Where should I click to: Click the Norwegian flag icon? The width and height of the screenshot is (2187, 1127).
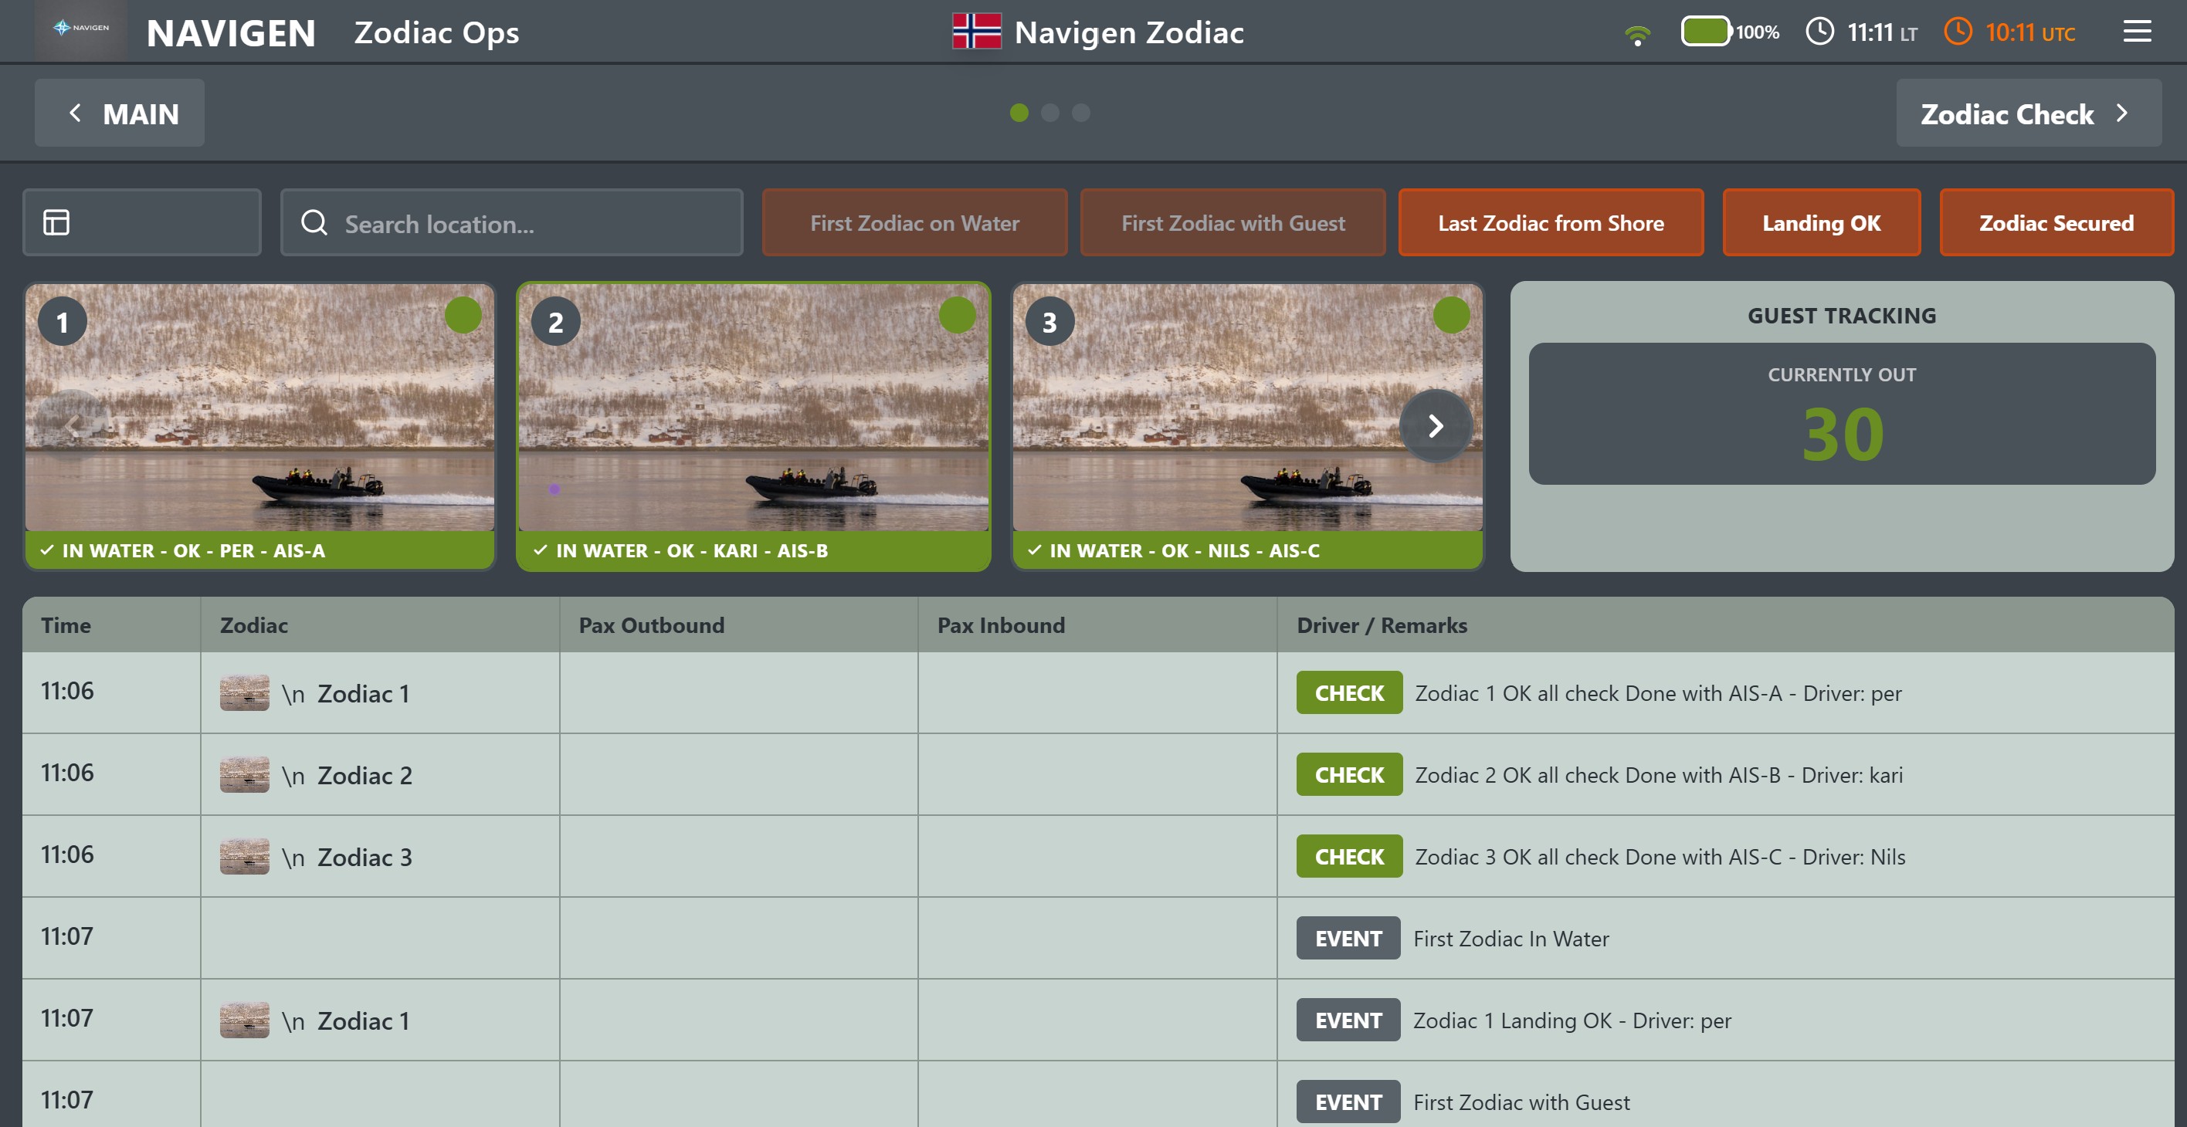coord(976,32)
